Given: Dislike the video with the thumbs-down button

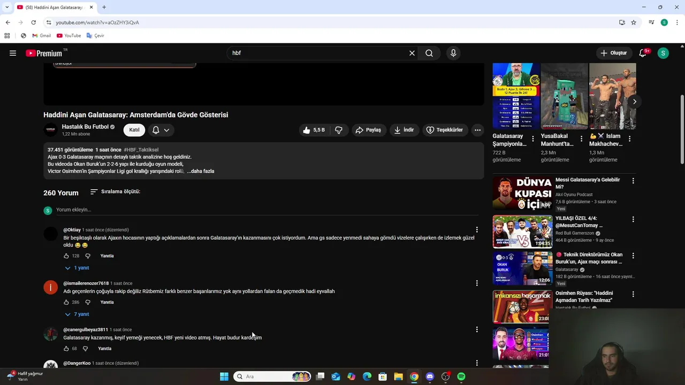Looking at the screenshot, I should 339,130.
